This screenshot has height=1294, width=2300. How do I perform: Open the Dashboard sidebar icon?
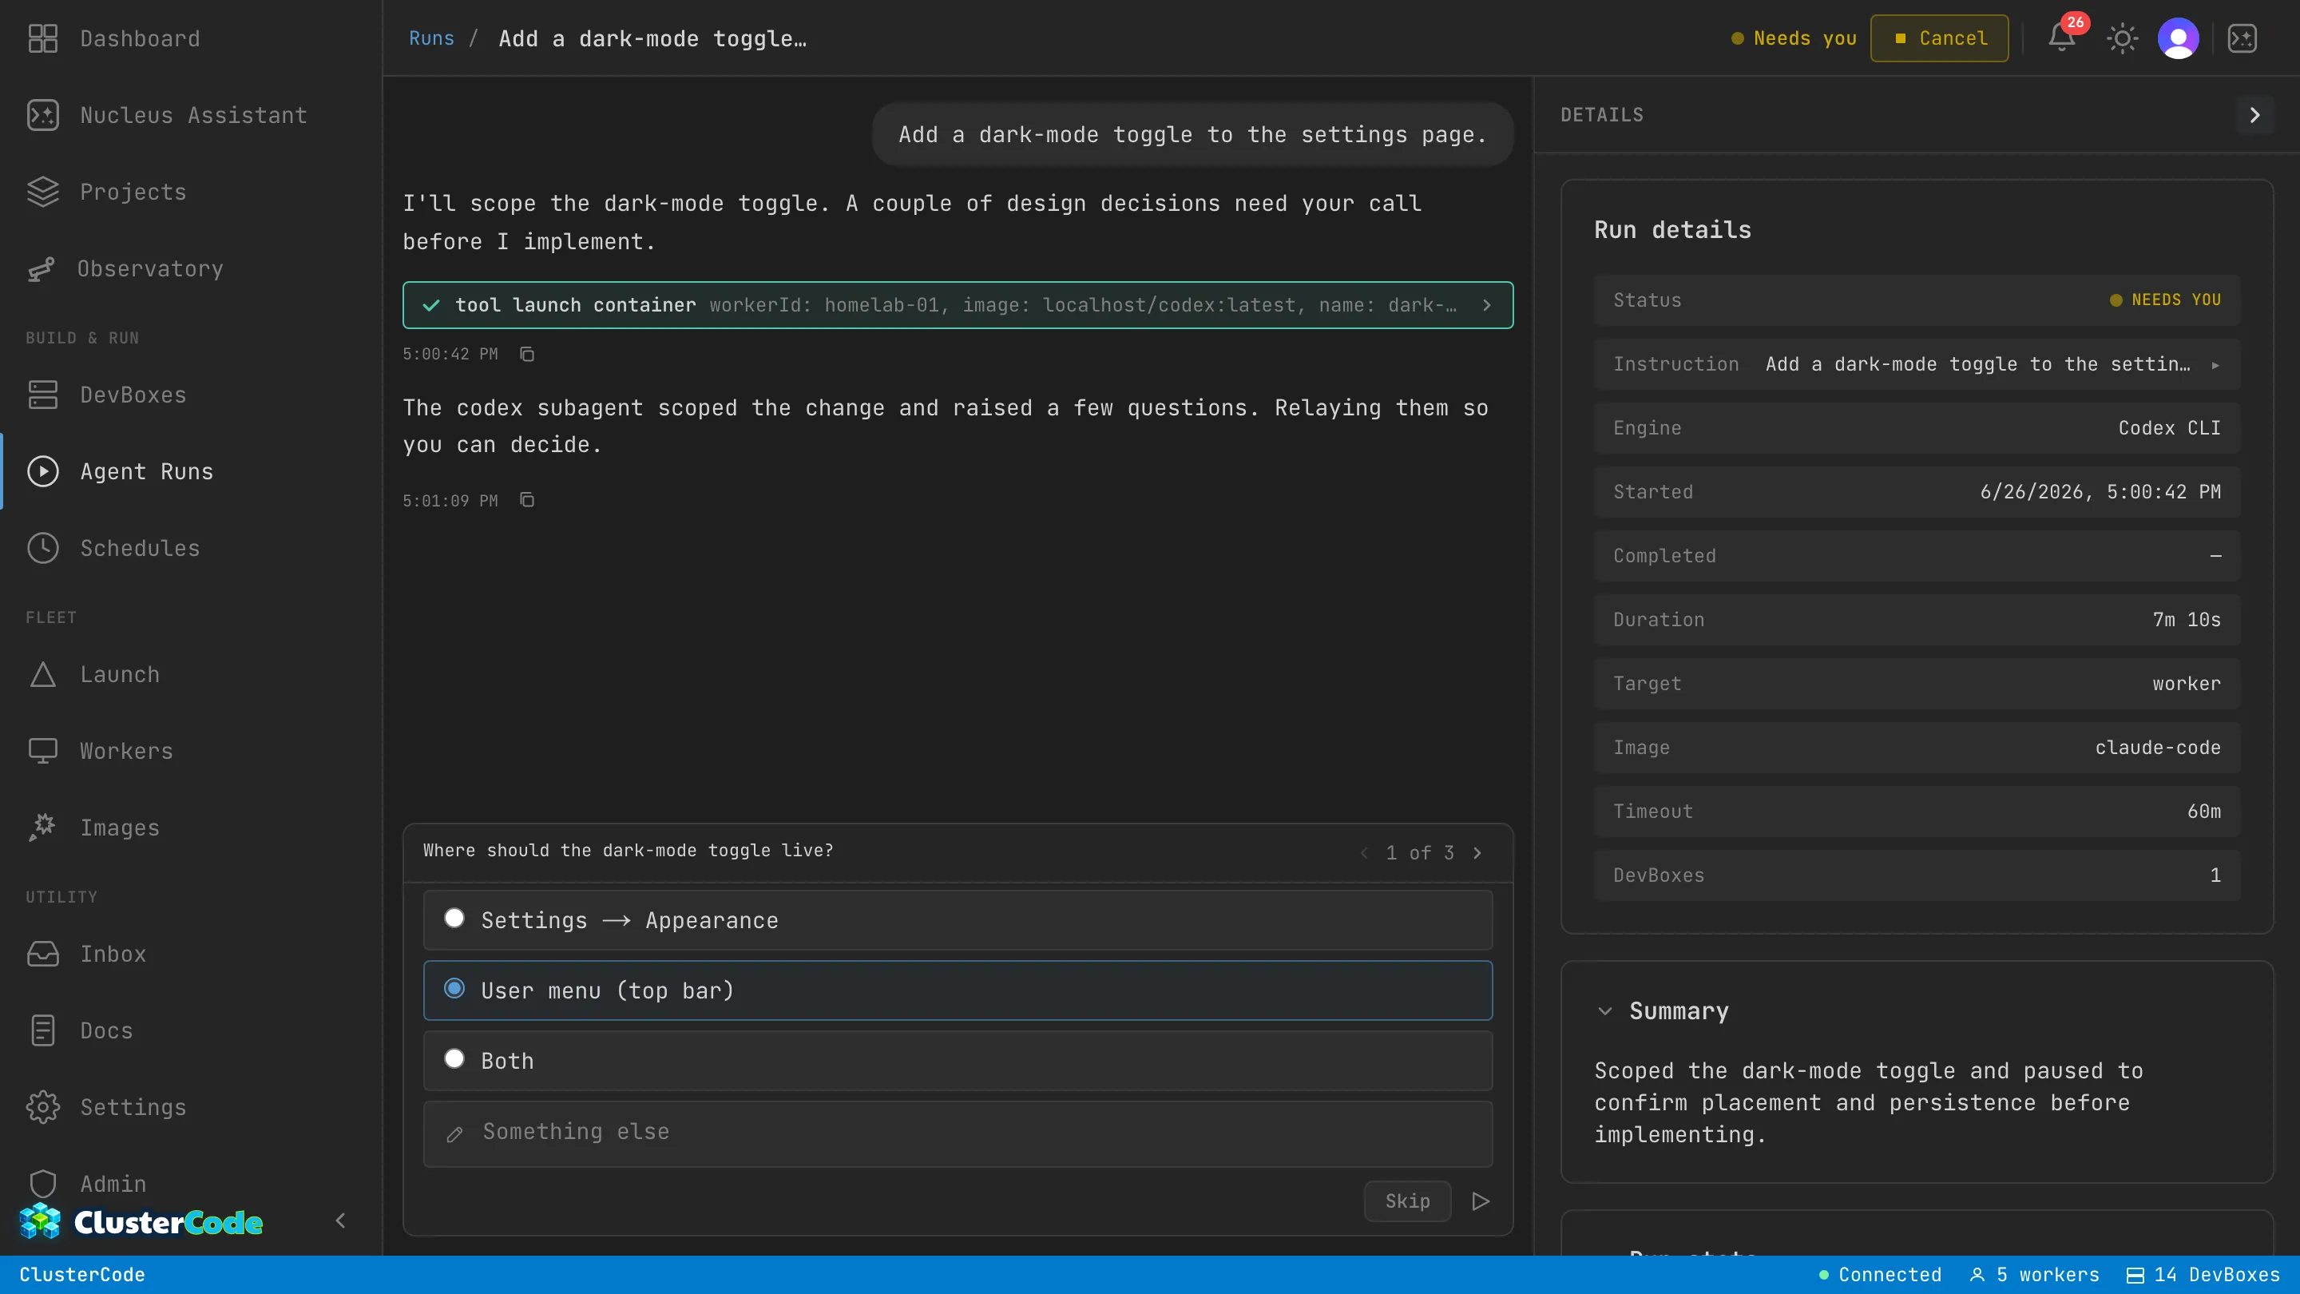click(x=43, y=38)
